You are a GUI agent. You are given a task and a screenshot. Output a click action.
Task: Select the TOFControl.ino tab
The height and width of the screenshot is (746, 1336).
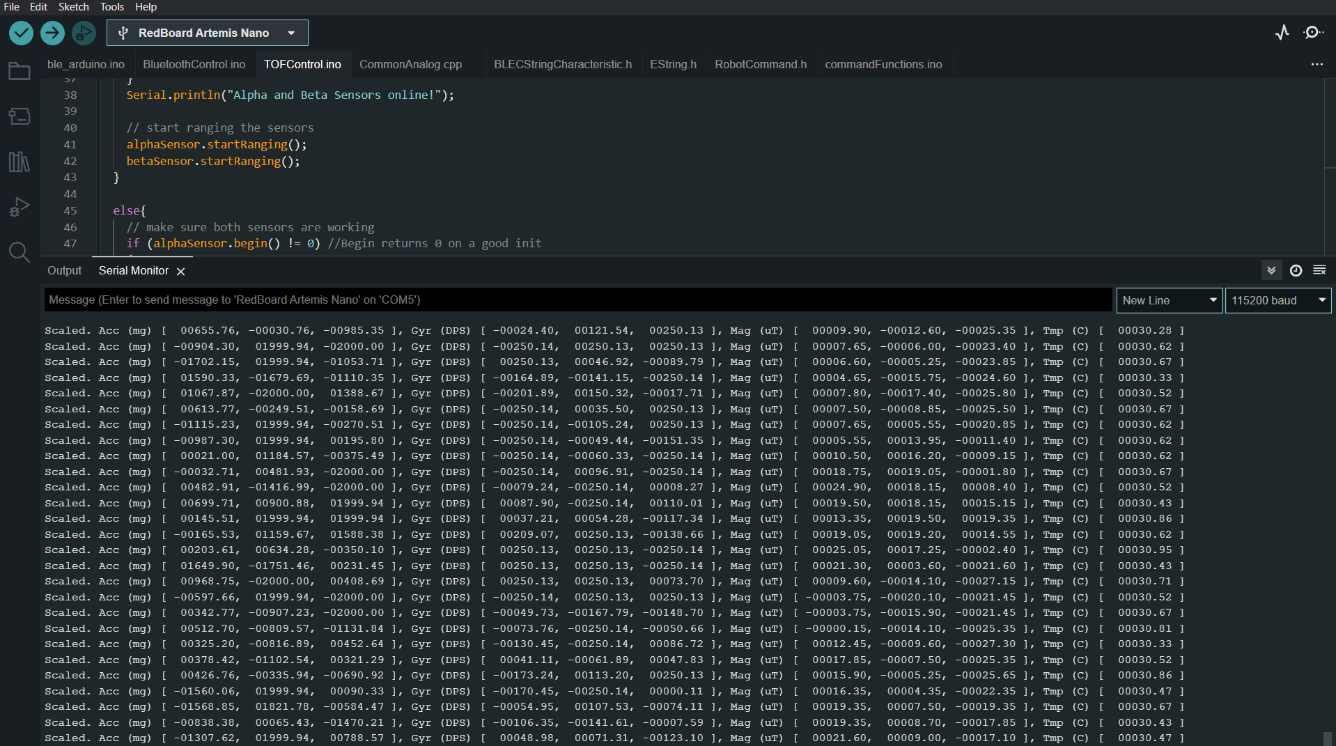pos(302,64)
